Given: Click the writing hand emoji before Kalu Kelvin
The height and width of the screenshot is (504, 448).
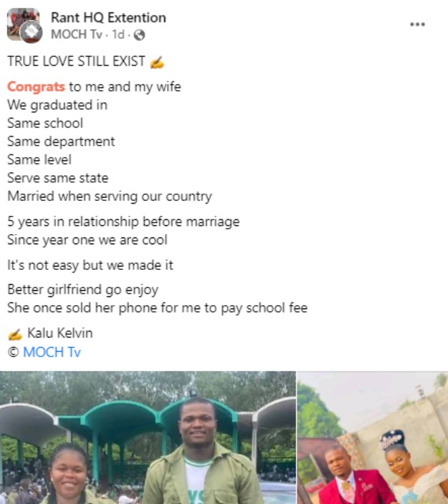Looking at the screenshot, I should 15,334.
